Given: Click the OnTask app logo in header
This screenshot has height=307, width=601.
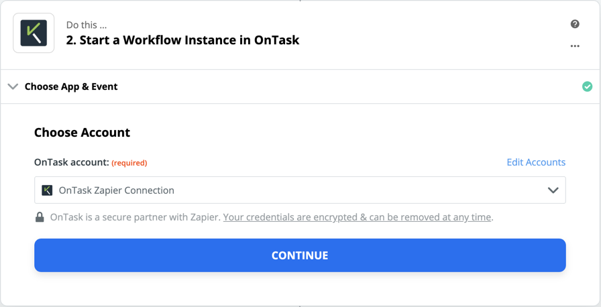Looking at the screenshot, I should click(x=34, y=33).
